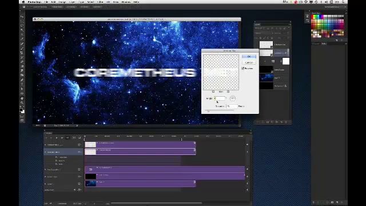Collapse the COREMETHEUS track
Viewport: 366px width, 206px height.
coord(45,152)
